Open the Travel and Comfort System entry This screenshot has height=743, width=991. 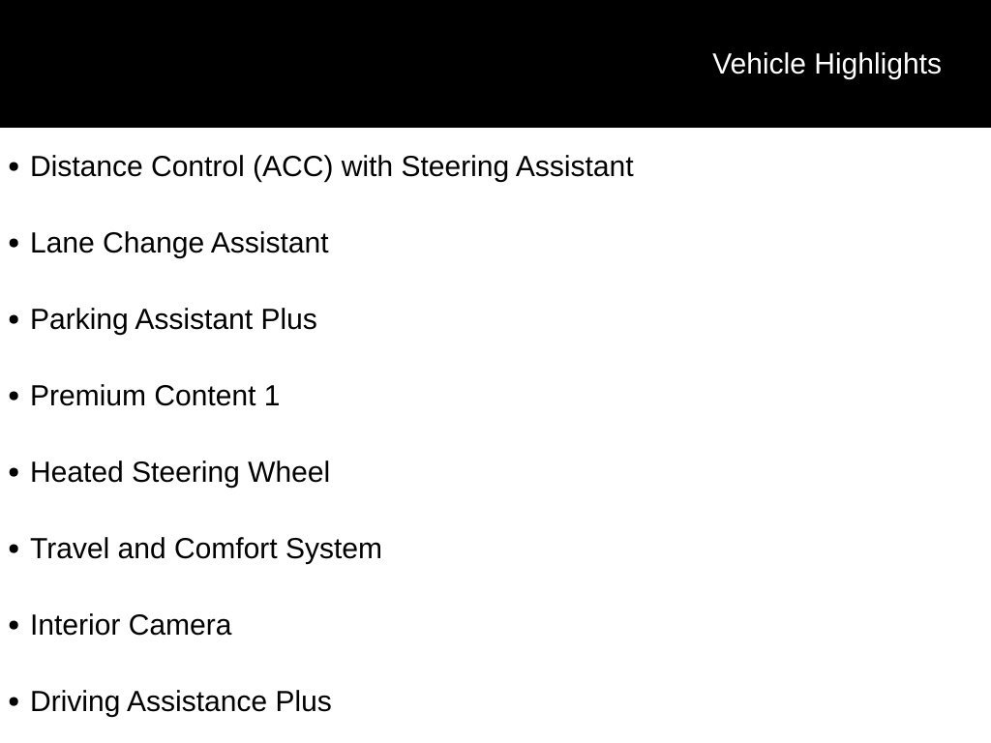coord(206,550)
